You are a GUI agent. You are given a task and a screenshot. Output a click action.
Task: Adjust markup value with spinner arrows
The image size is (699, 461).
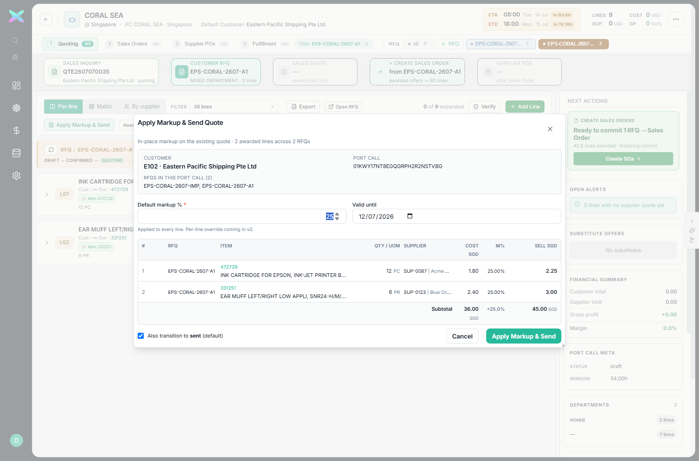[337, 216]
